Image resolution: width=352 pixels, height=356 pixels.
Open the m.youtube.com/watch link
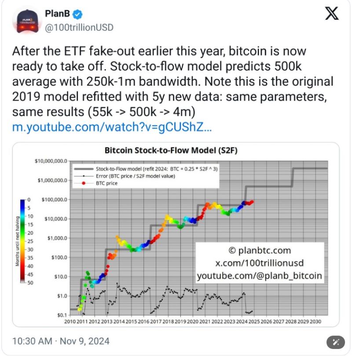pyautogui.click(x=112, y=127)
